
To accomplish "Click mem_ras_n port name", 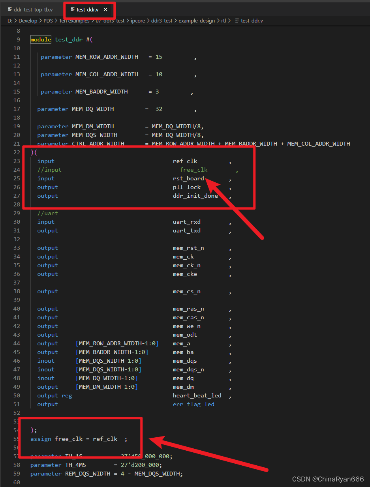I will 188,309.
